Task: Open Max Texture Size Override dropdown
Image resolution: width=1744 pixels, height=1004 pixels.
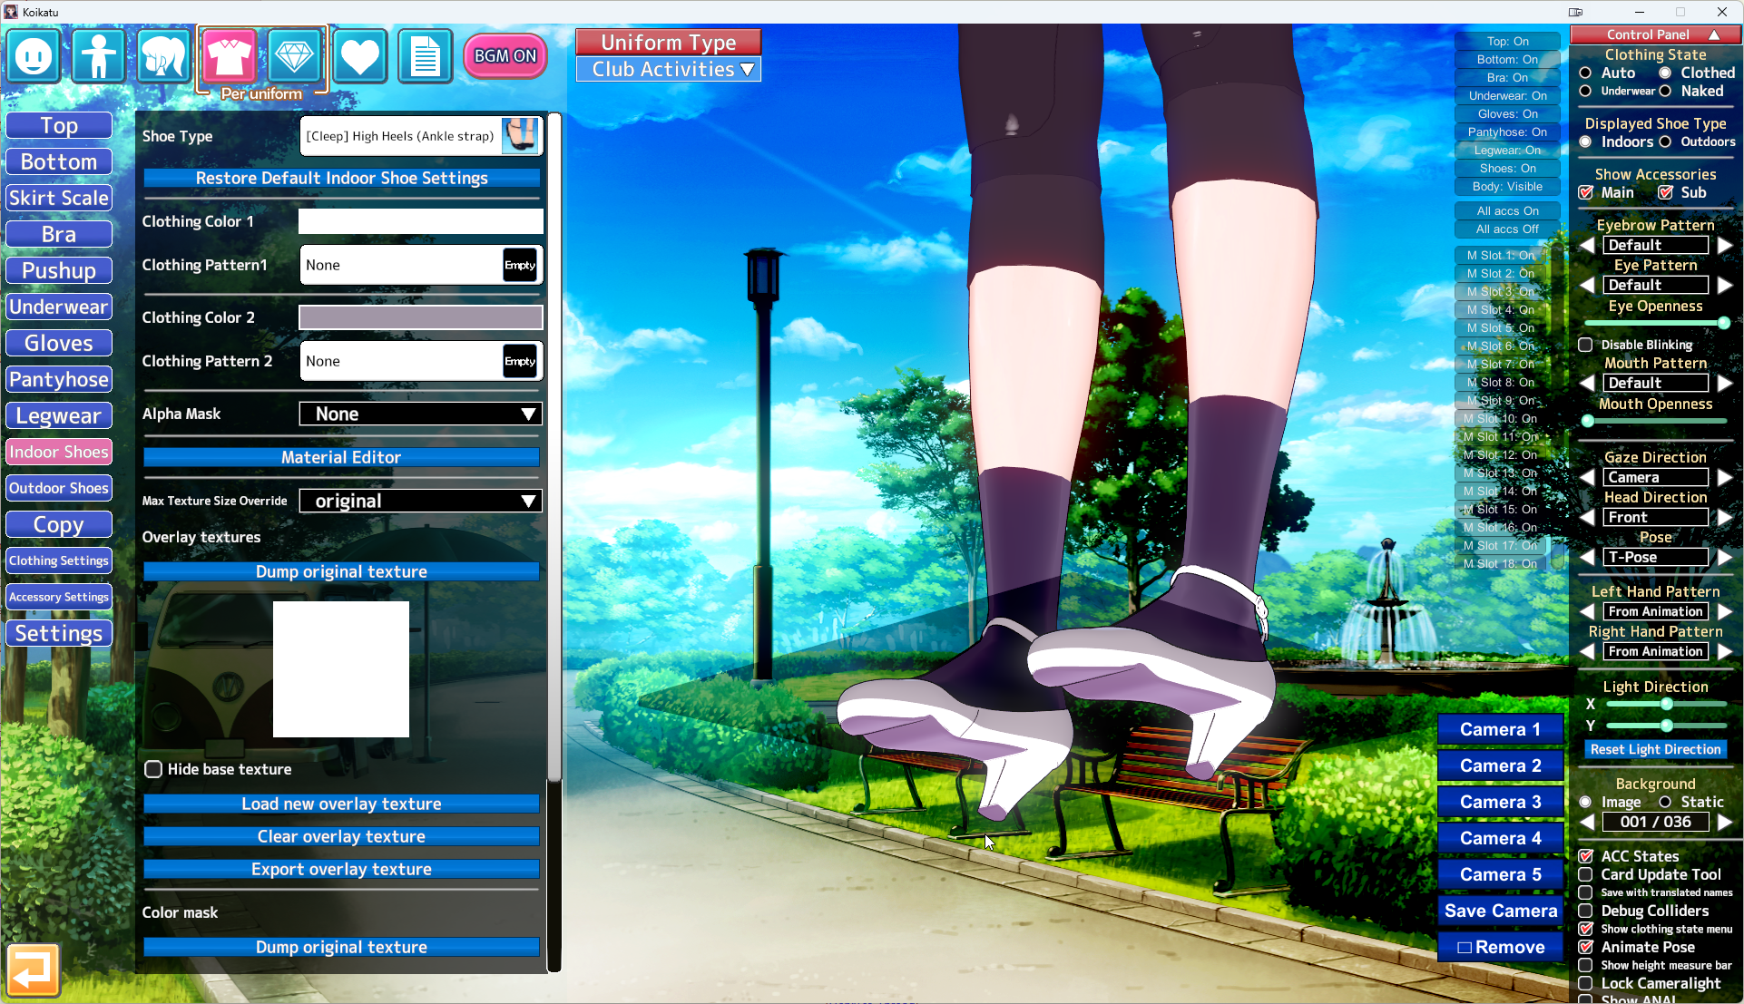Action: coord(421,501)
